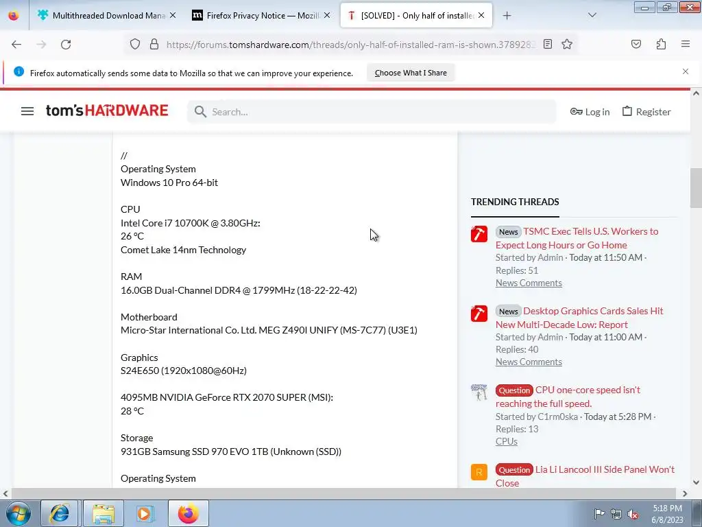Dismiss the Firefox data notification bar
Viewport: 702px width, 527px height.
(x=686, y=71)
